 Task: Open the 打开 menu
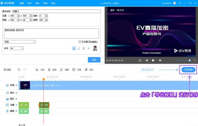point(29,3)
